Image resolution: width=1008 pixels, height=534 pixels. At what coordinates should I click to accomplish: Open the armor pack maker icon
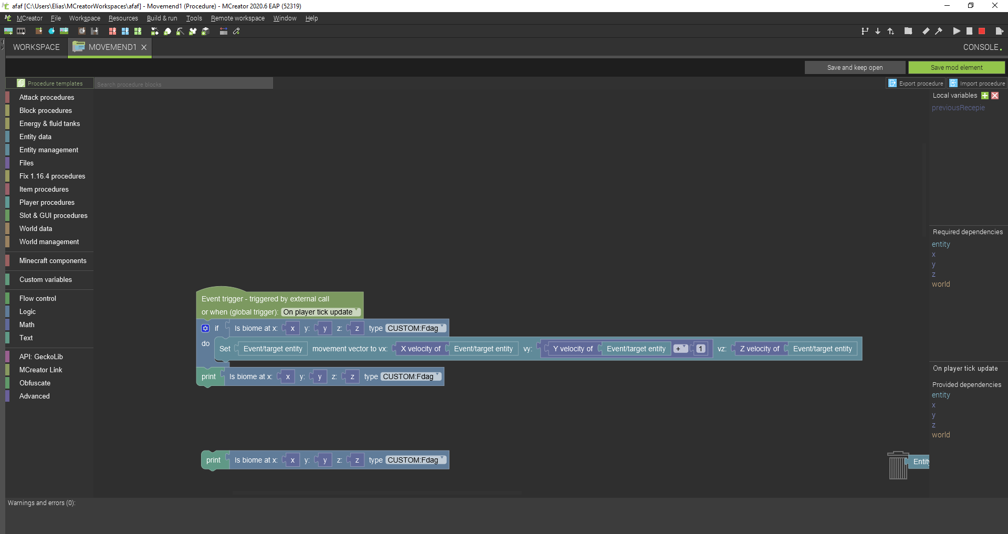click(x=193, y=31)
